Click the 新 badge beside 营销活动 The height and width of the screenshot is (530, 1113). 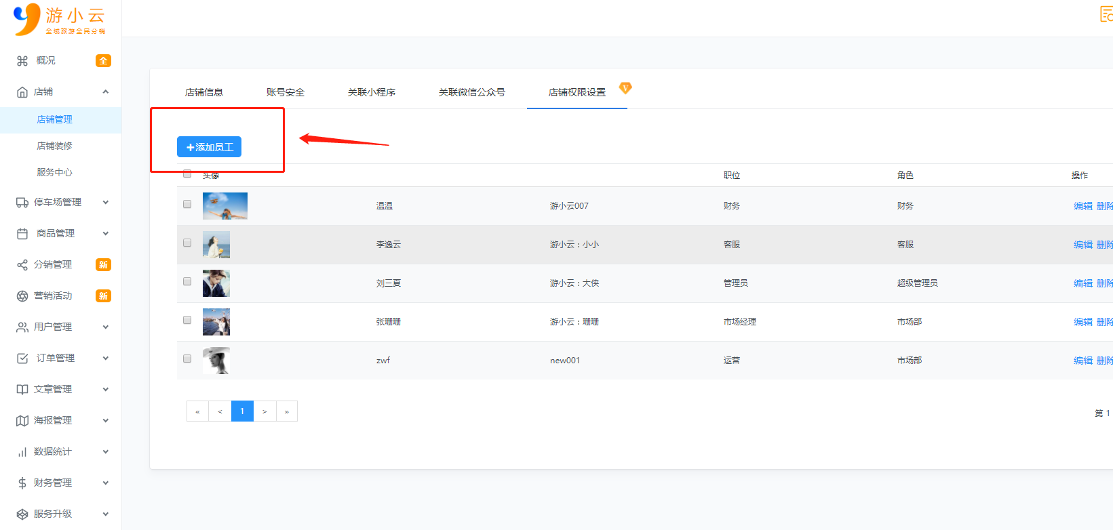click(x=103, y=296)
